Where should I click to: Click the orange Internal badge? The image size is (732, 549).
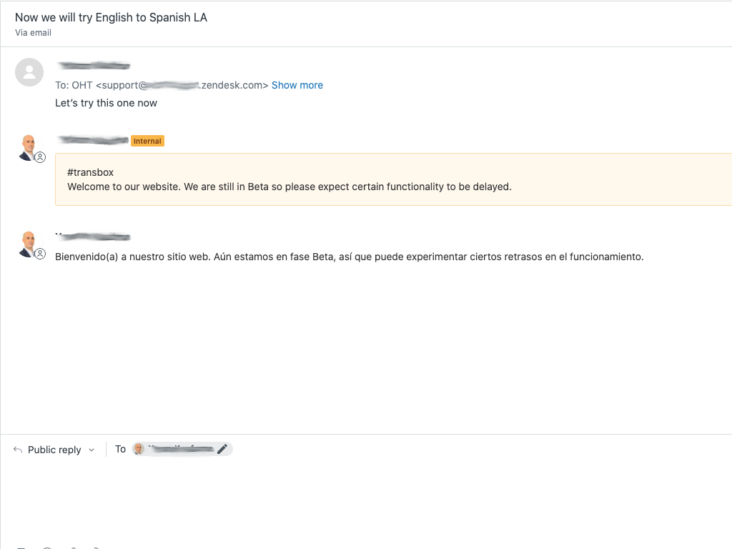coord(147,141)
